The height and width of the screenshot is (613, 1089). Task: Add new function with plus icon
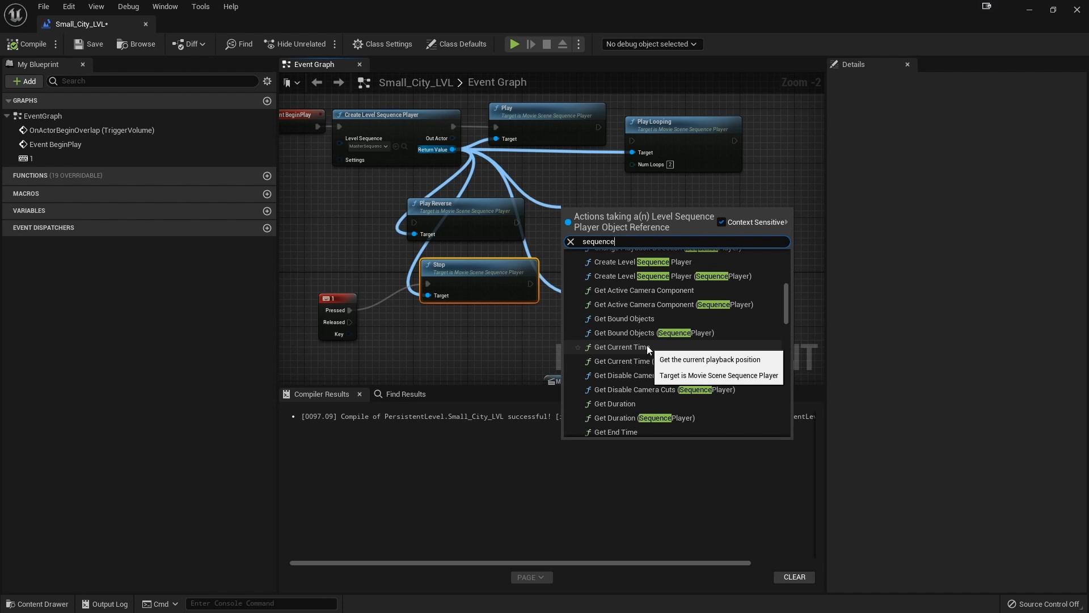pos(267,176)
